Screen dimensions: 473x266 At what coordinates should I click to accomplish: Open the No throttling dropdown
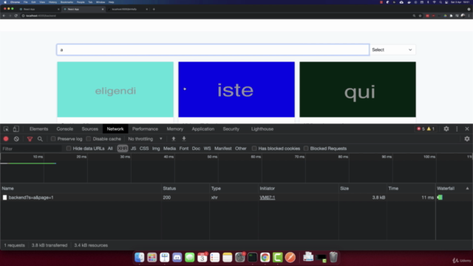pyautogui.click(x=145, y=139)
